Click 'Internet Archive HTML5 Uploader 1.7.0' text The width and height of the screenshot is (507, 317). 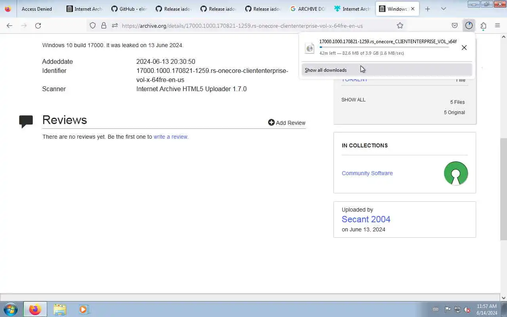pos(191,89)
